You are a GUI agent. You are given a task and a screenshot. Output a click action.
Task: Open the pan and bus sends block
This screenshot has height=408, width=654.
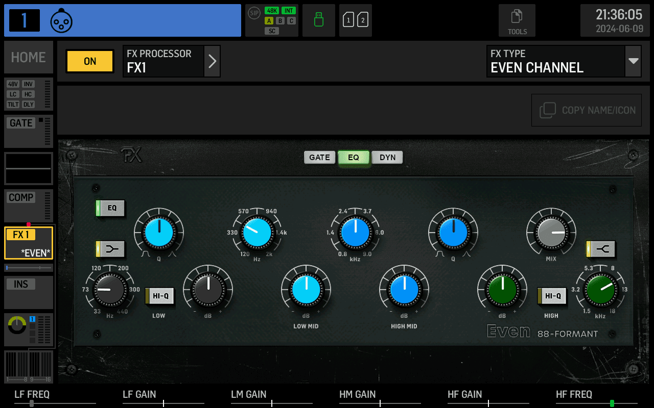29,329
